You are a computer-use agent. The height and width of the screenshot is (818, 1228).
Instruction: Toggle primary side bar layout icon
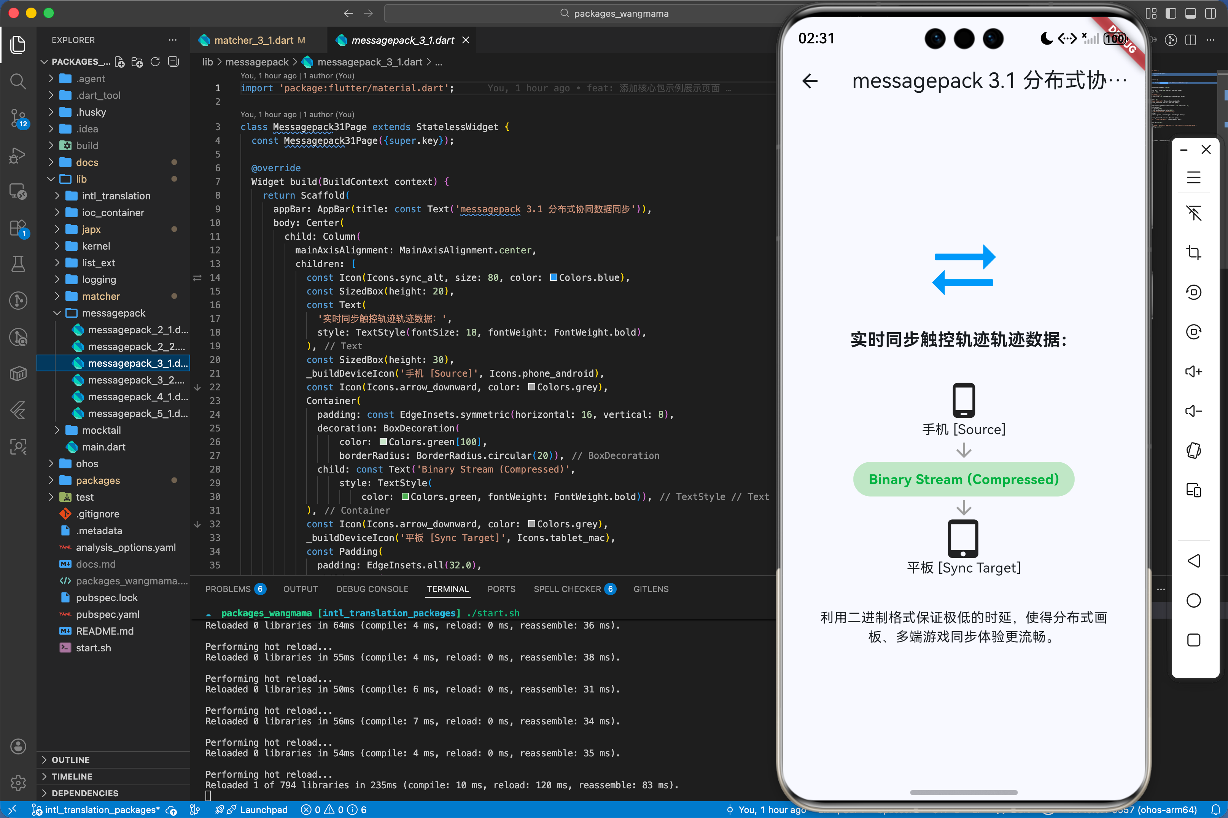click(x=1171, y=13)
